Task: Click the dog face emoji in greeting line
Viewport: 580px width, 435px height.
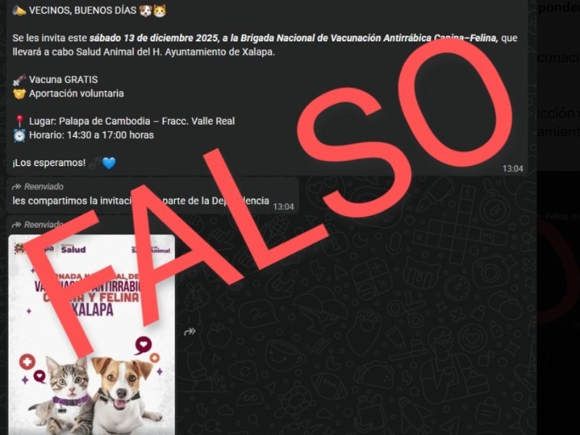Action: pos(146,11)
